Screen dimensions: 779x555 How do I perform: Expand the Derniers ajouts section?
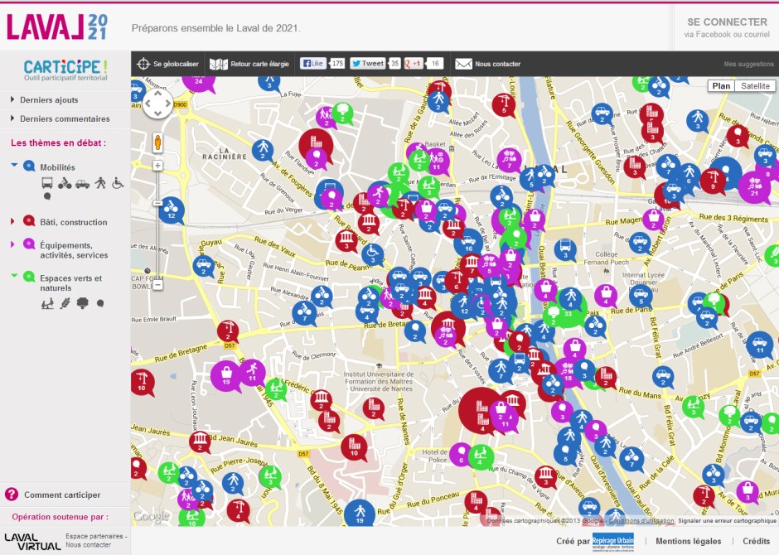coord(49,100)
